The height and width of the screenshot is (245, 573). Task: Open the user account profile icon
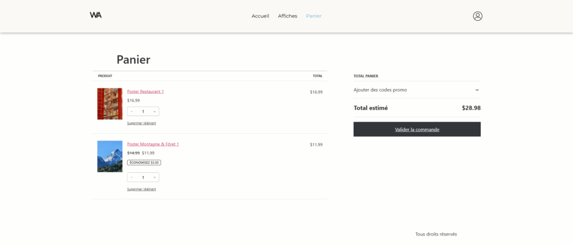(x=477, y=16)
